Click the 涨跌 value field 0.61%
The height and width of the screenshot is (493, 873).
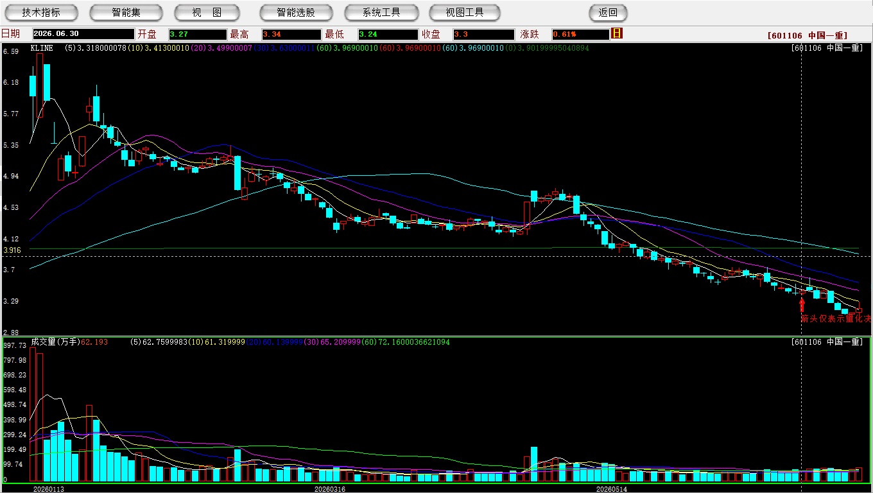580,34
